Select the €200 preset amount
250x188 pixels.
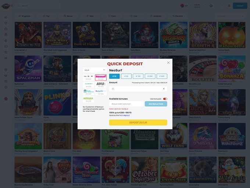[x=150, y=76]
